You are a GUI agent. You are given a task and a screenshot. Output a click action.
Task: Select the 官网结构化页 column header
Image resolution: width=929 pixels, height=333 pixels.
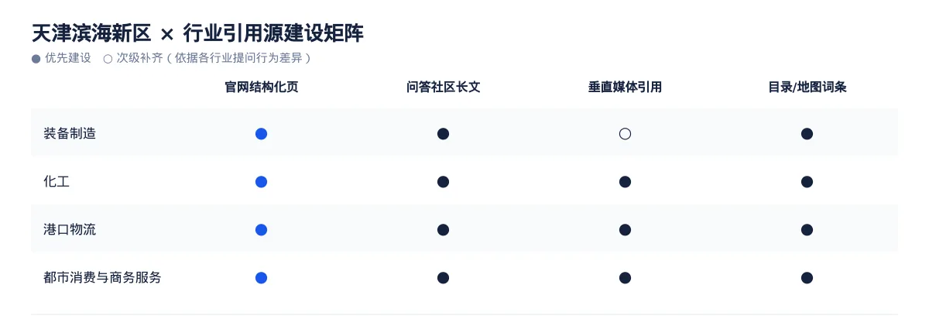pyautogui.click(x=261, y=87)
